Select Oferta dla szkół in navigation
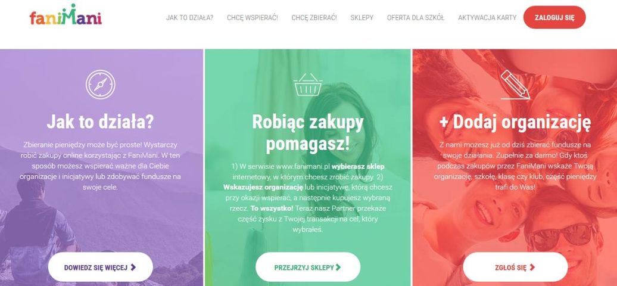Image resolution: width=617 pixels, height=286 pixels. (x=416, y=18)
